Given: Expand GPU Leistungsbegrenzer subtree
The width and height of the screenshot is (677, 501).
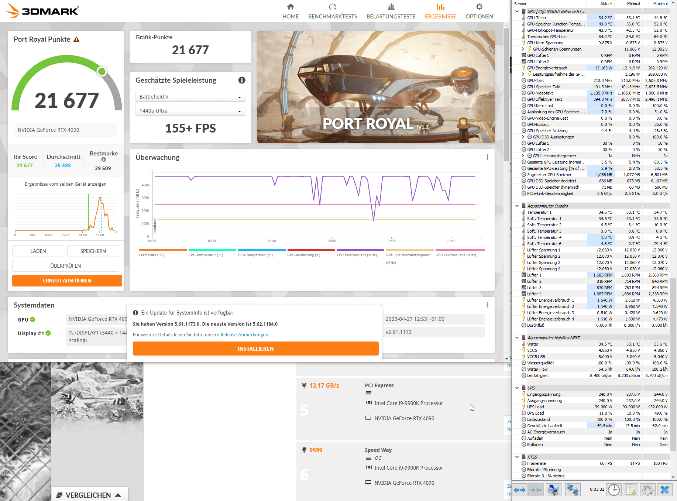Looking at the screenshot, I should click(523, 156).
